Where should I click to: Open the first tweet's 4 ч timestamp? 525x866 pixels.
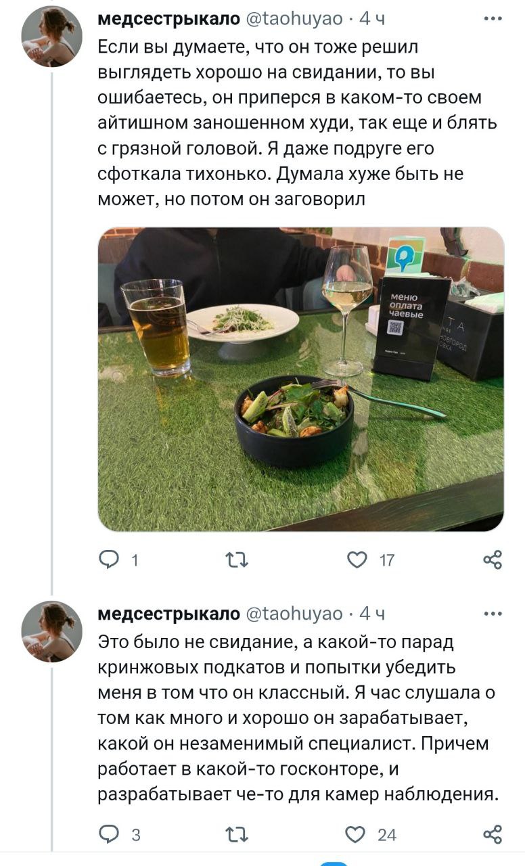371,20
